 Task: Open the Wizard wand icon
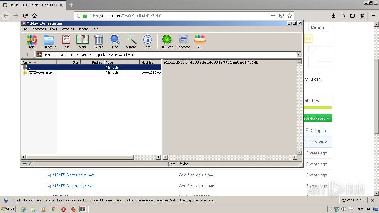click(x=131, y=41)
